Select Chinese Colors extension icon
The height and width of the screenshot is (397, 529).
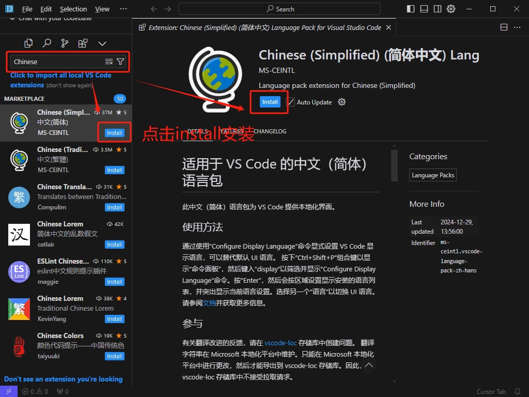(19, 346)
